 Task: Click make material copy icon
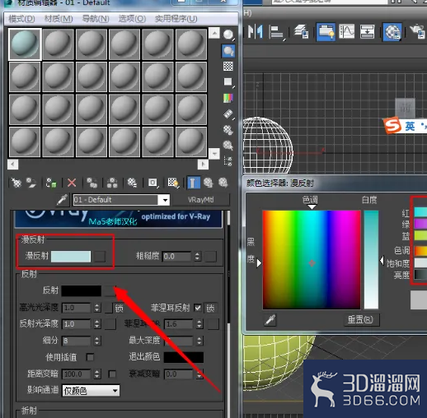pyautogui.click(x=91, y=183)
